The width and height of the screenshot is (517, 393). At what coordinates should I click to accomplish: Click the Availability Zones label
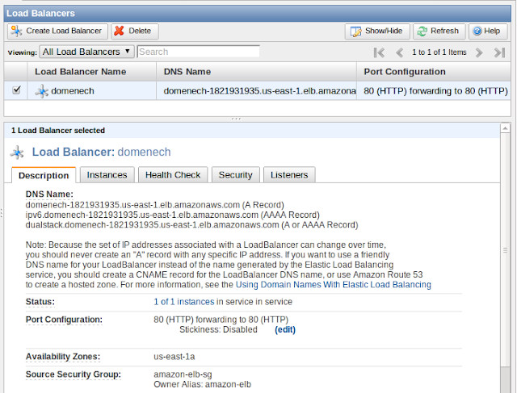point(63,357)
